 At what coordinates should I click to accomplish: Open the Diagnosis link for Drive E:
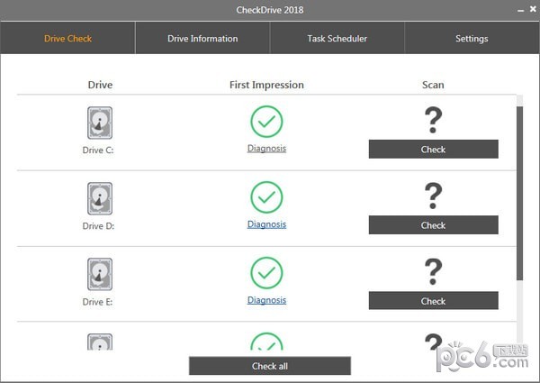266,300
